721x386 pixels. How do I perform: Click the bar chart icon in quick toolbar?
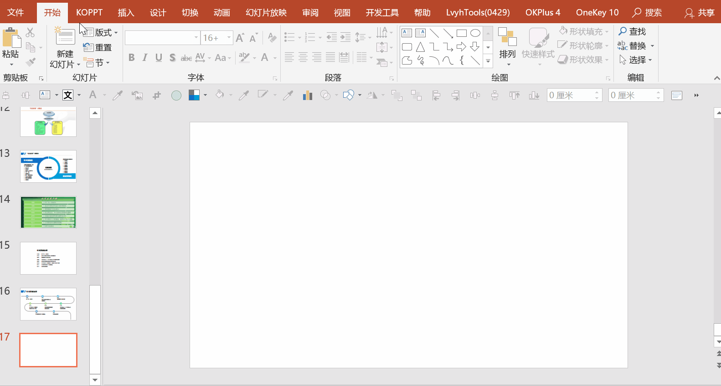tap(307, 95)
